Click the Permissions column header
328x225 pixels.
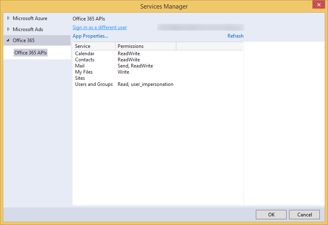[x=146, y=46]
